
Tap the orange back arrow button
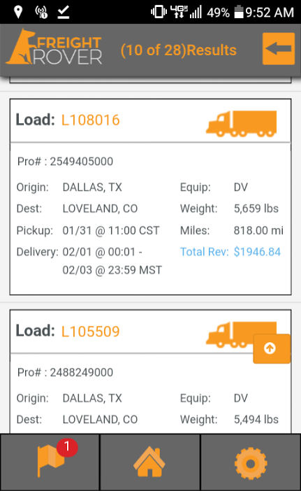278,48
